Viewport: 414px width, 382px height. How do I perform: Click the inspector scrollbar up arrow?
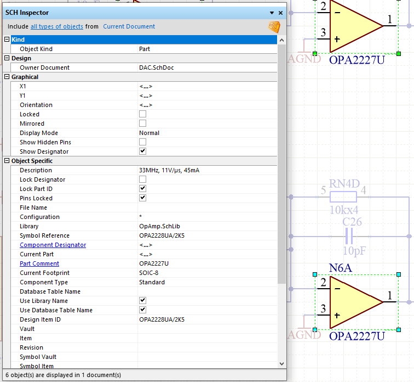coord(281,40)
